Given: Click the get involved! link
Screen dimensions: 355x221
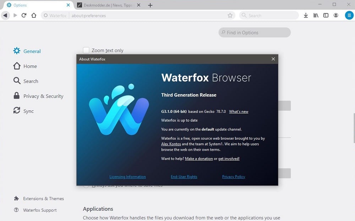Looking at the screenshot, I should 229,158.
